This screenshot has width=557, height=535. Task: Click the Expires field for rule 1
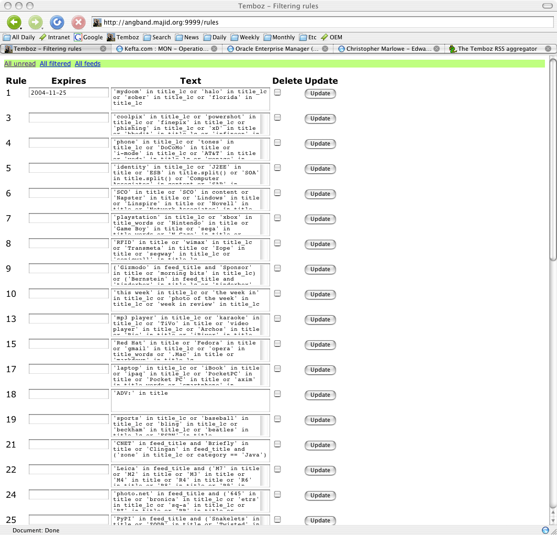pyautogui.click(x=69, y=93)
